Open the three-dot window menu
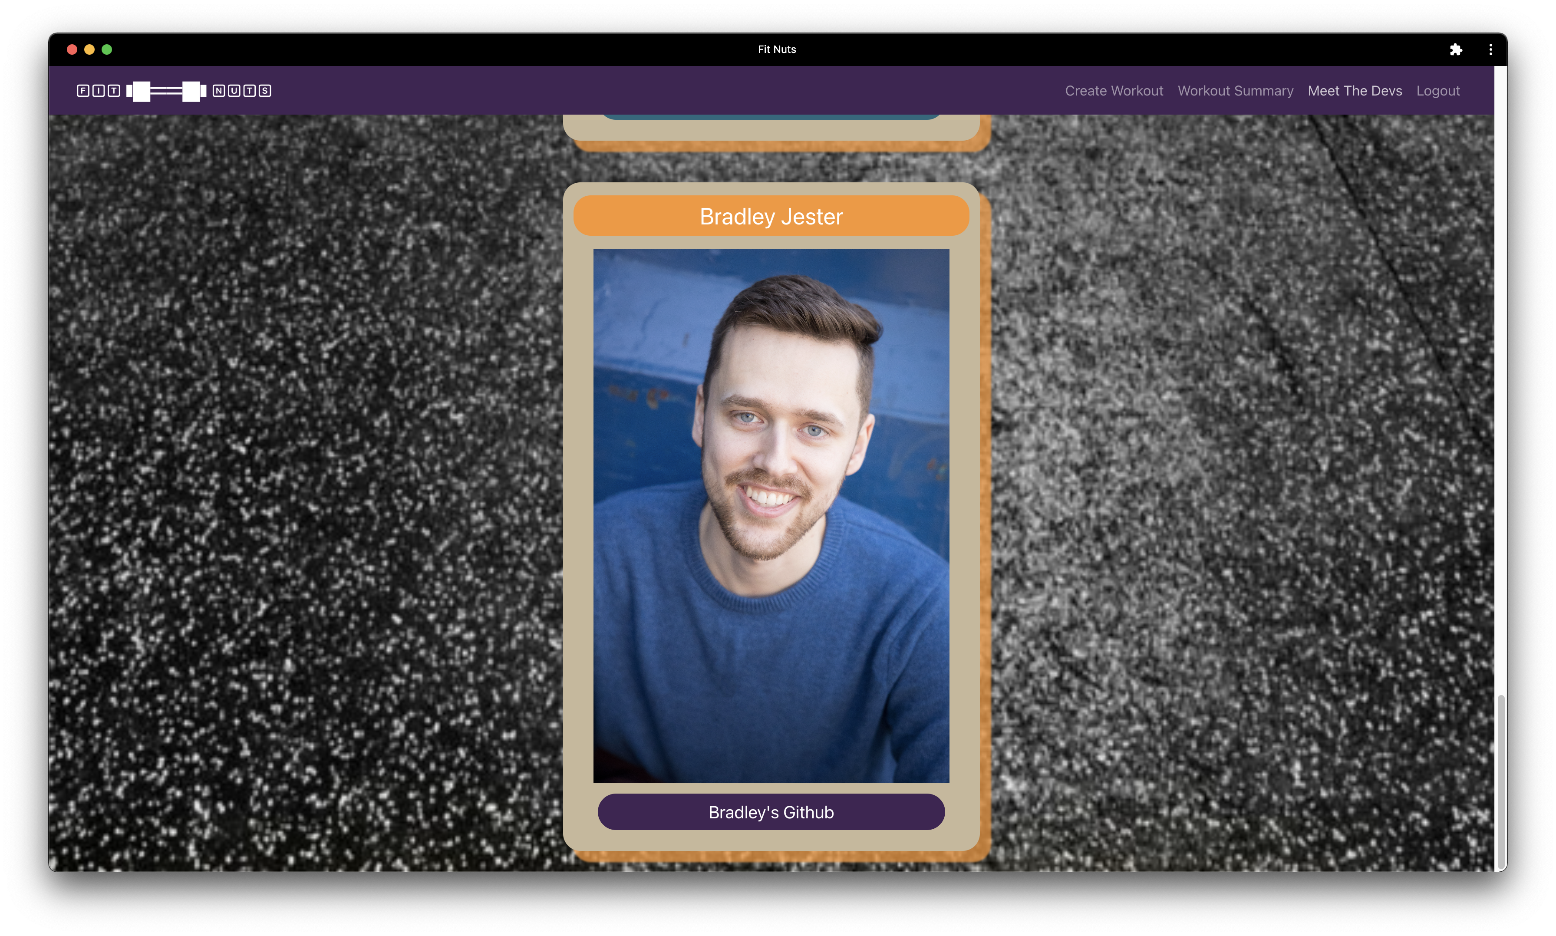This screenshot has width=1556, height=936. click(1490, 50)
